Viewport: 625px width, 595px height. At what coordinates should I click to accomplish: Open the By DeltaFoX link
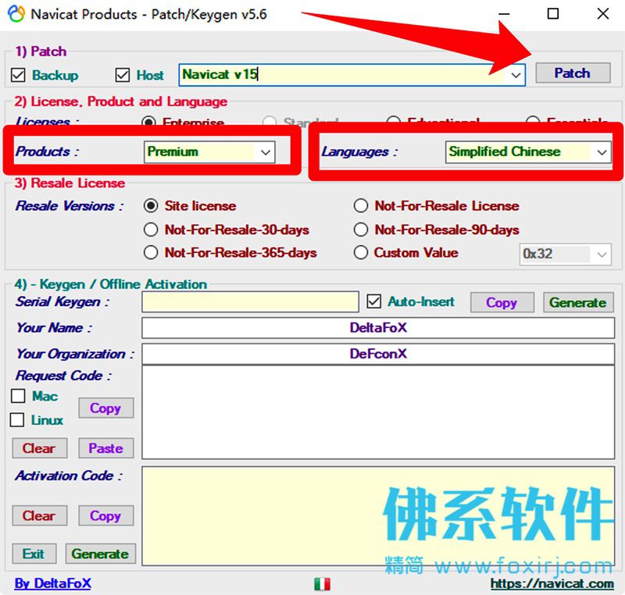tap(52, 583)
